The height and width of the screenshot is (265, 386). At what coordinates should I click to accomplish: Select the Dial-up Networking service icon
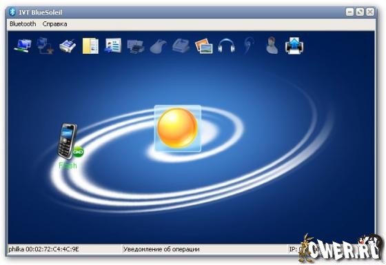click(x=45, y=46)
